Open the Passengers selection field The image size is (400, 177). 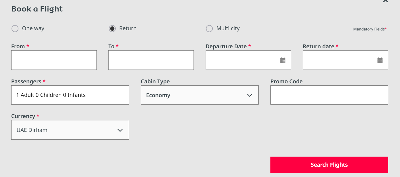coord(70,95)
